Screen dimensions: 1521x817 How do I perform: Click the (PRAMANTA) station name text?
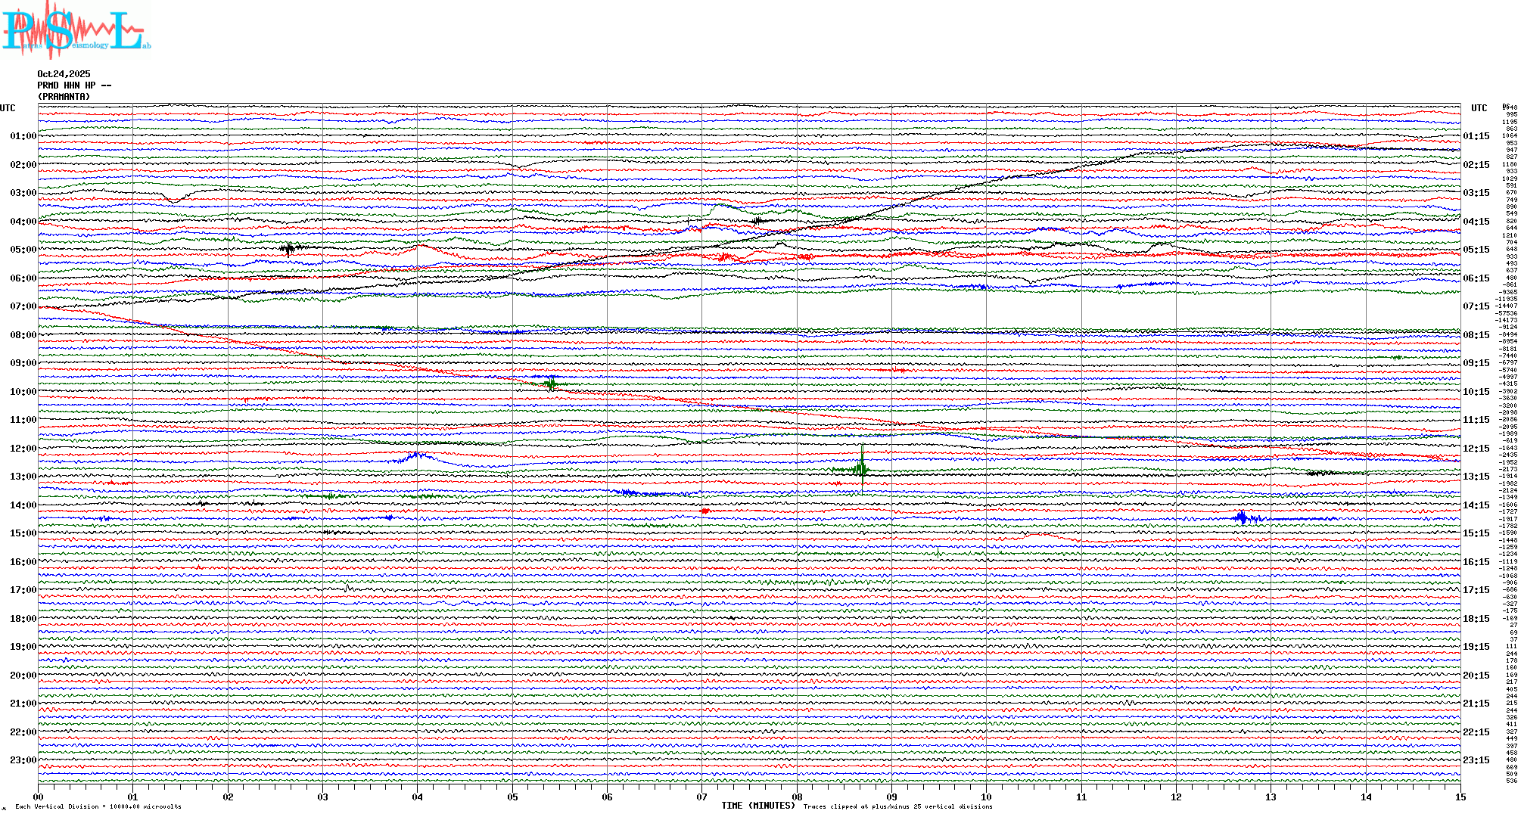point(64,97)
